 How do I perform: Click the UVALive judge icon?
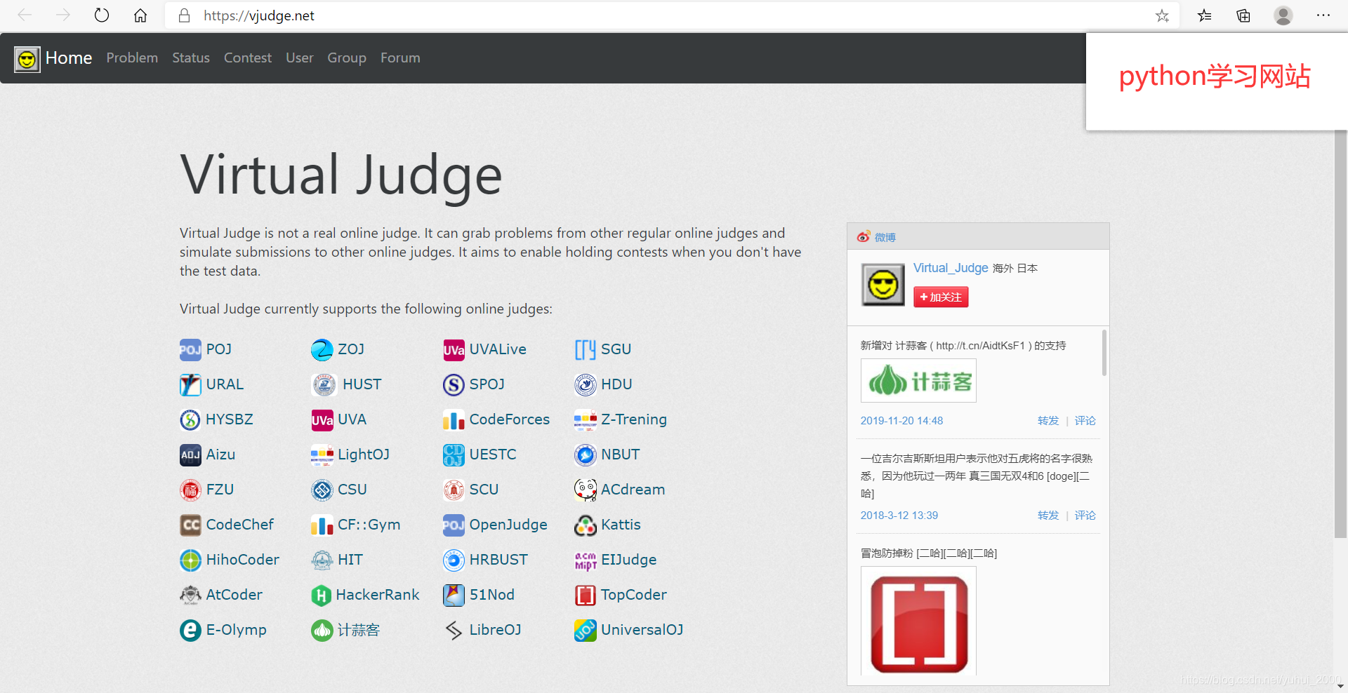pyautogui.click(x=454, y=349)
